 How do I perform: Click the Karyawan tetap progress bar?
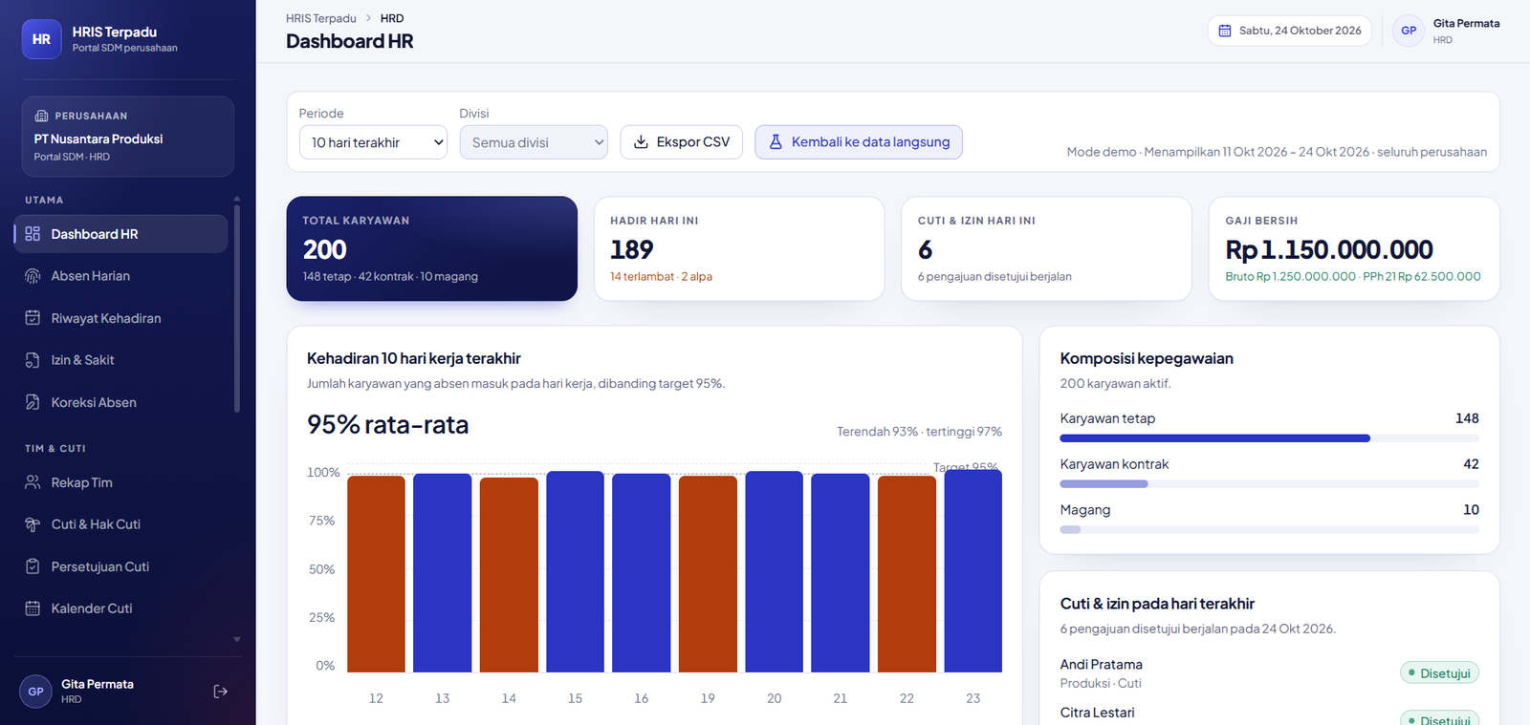[1269, 438]
